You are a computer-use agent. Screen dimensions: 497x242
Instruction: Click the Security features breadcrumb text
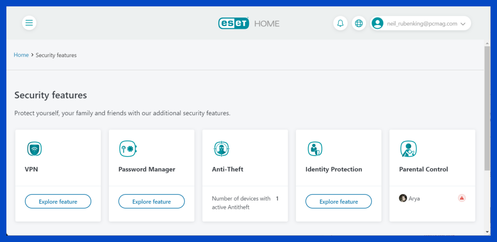(x=56, y=55)
